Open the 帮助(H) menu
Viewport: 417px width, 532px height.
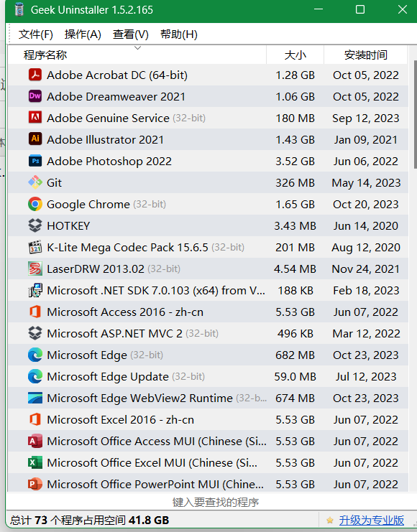point(179,34)
